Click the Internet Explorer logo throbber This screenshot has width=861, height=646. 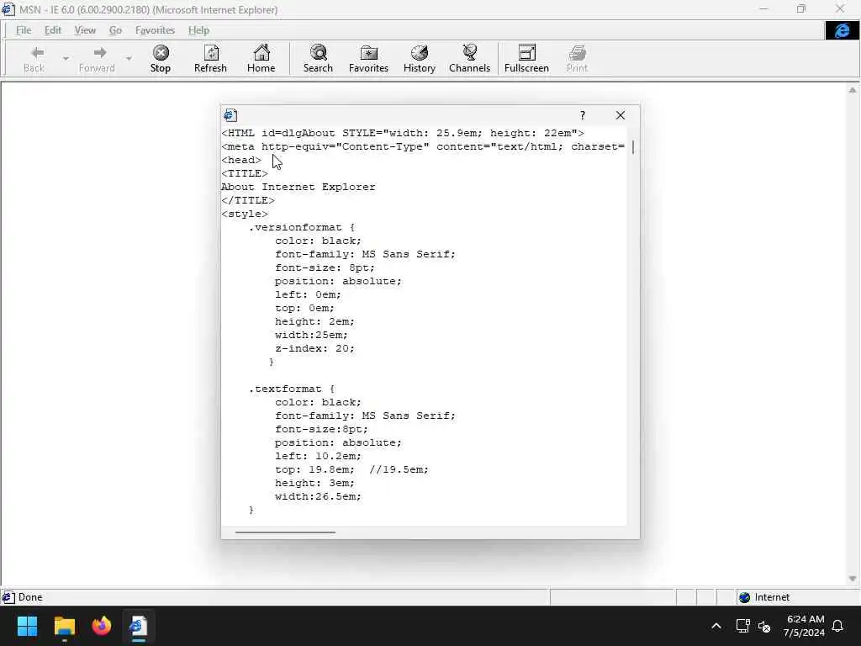click(x=842, y=31)
